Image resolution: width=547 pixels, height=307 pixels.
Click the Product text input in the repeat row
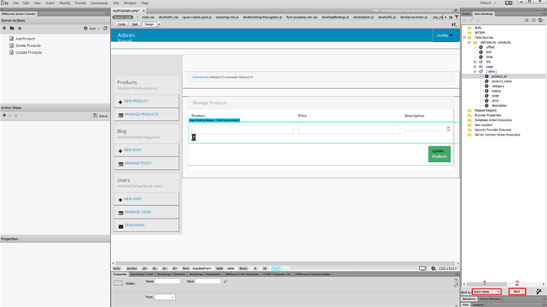(x=242, y=130)
